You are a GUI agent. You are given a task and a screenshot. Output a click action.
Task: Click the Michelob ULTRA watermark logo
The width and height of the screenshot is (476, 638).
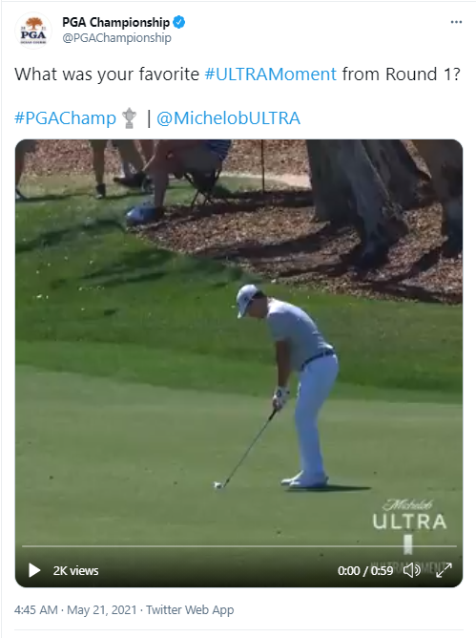409,515
